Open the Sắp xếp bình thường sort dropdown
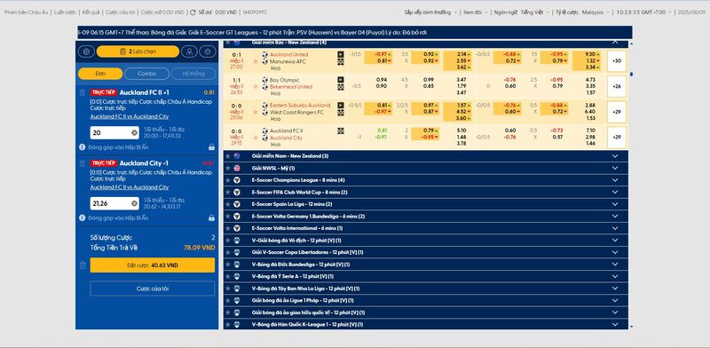This screenshot has width=710, height=348. [430, 12]
